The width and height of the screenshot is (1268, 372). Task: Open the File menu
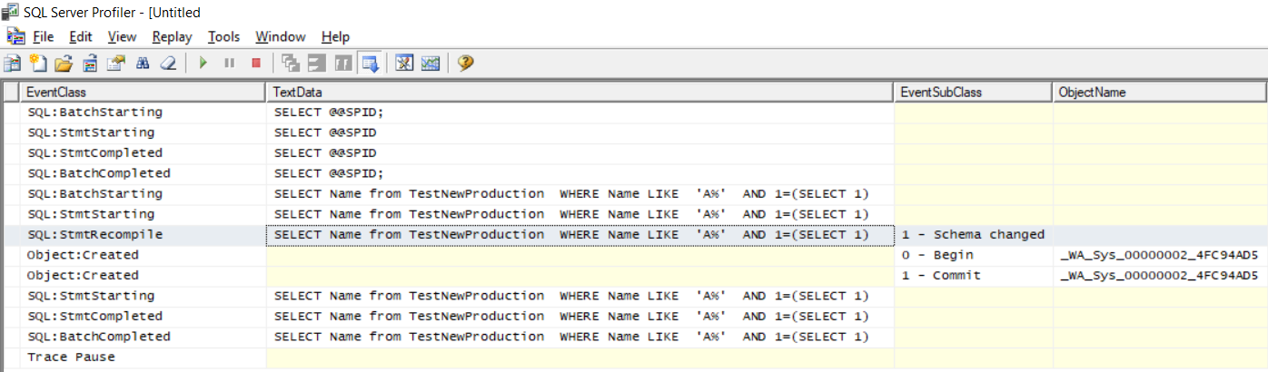[44, 37]
